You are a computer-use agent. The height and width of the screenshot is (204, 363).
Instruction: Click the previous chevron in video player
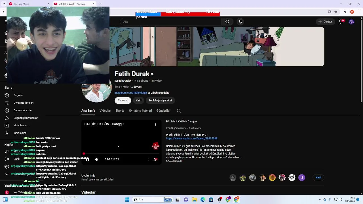(x=148, y=160)
